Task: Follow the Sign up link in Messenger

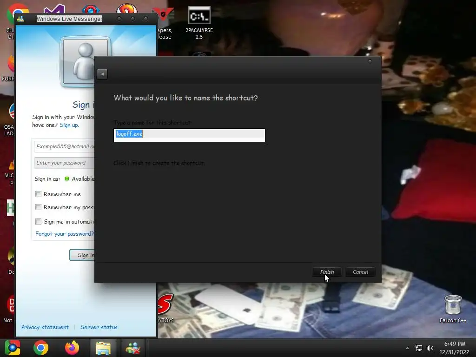Action: pyautogui.click(x=69, y=125)
